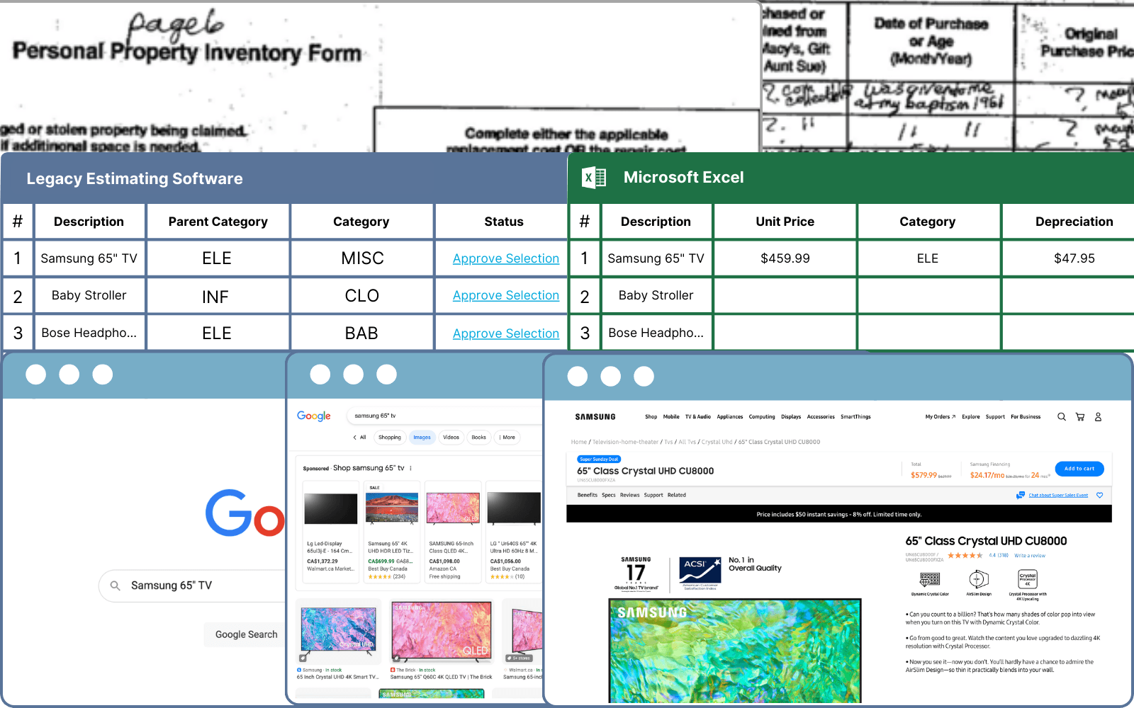Open the Appliances menu item
This screenshot has height=708, width=1134.
tap(730, 417)
